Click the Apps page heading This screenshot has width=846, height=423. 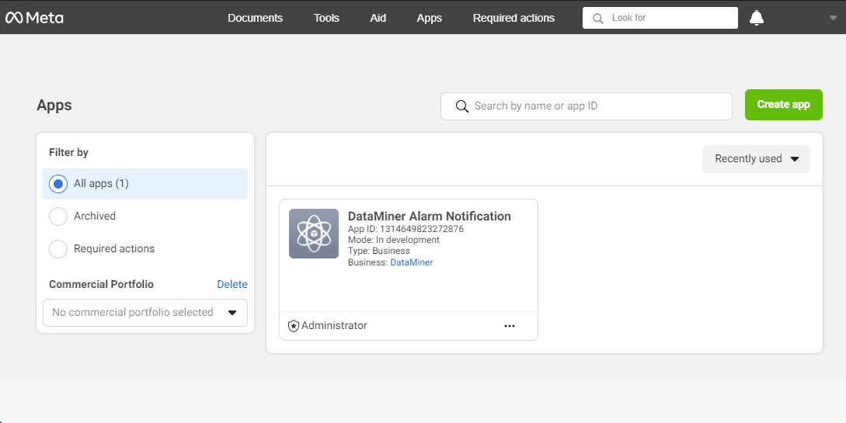pos(54,106)
